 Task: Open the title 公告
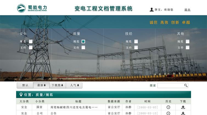54,113
